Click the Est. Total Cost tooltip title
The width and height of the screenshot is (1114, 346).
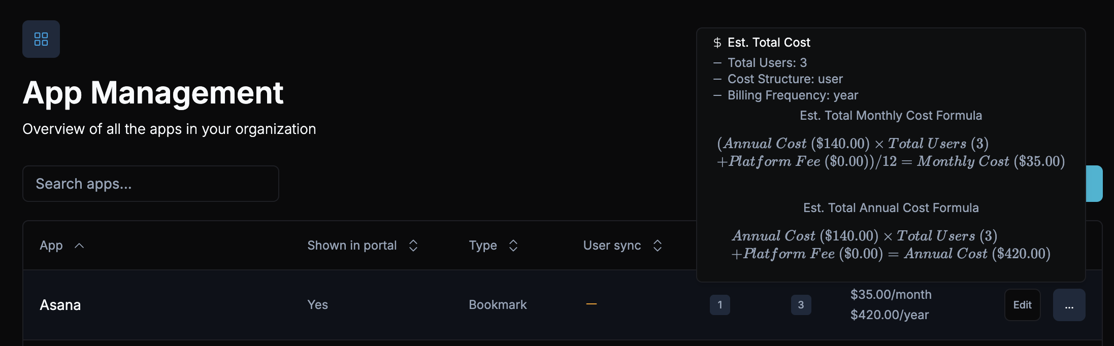point(769,43)
